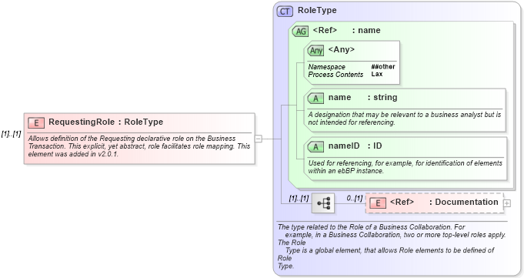Click the CT icon beside RoleType
This screenshot has height=278, width=524.
tap(285, 12)
